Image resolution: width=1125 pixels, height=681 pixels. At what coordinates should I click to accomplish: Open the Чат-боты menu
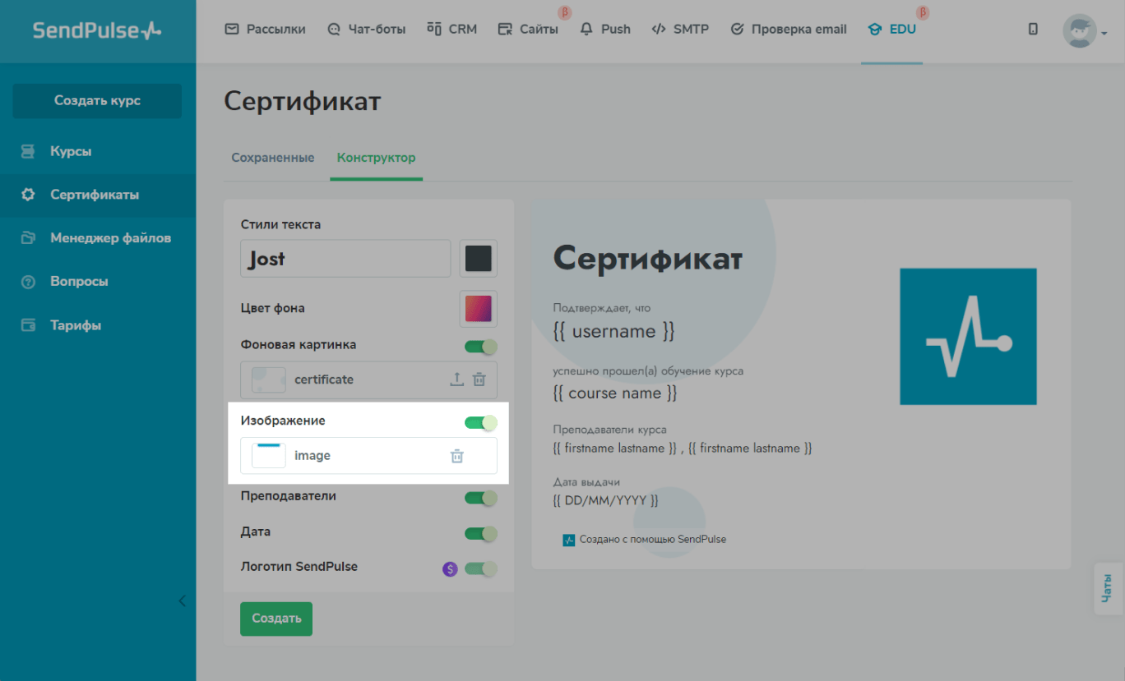[x=366, y=29]
